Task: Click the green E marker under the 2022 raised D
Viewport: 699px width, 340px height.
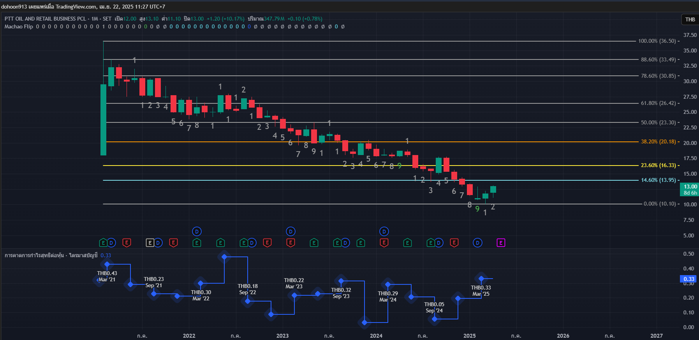Action: tap(197, 243)
